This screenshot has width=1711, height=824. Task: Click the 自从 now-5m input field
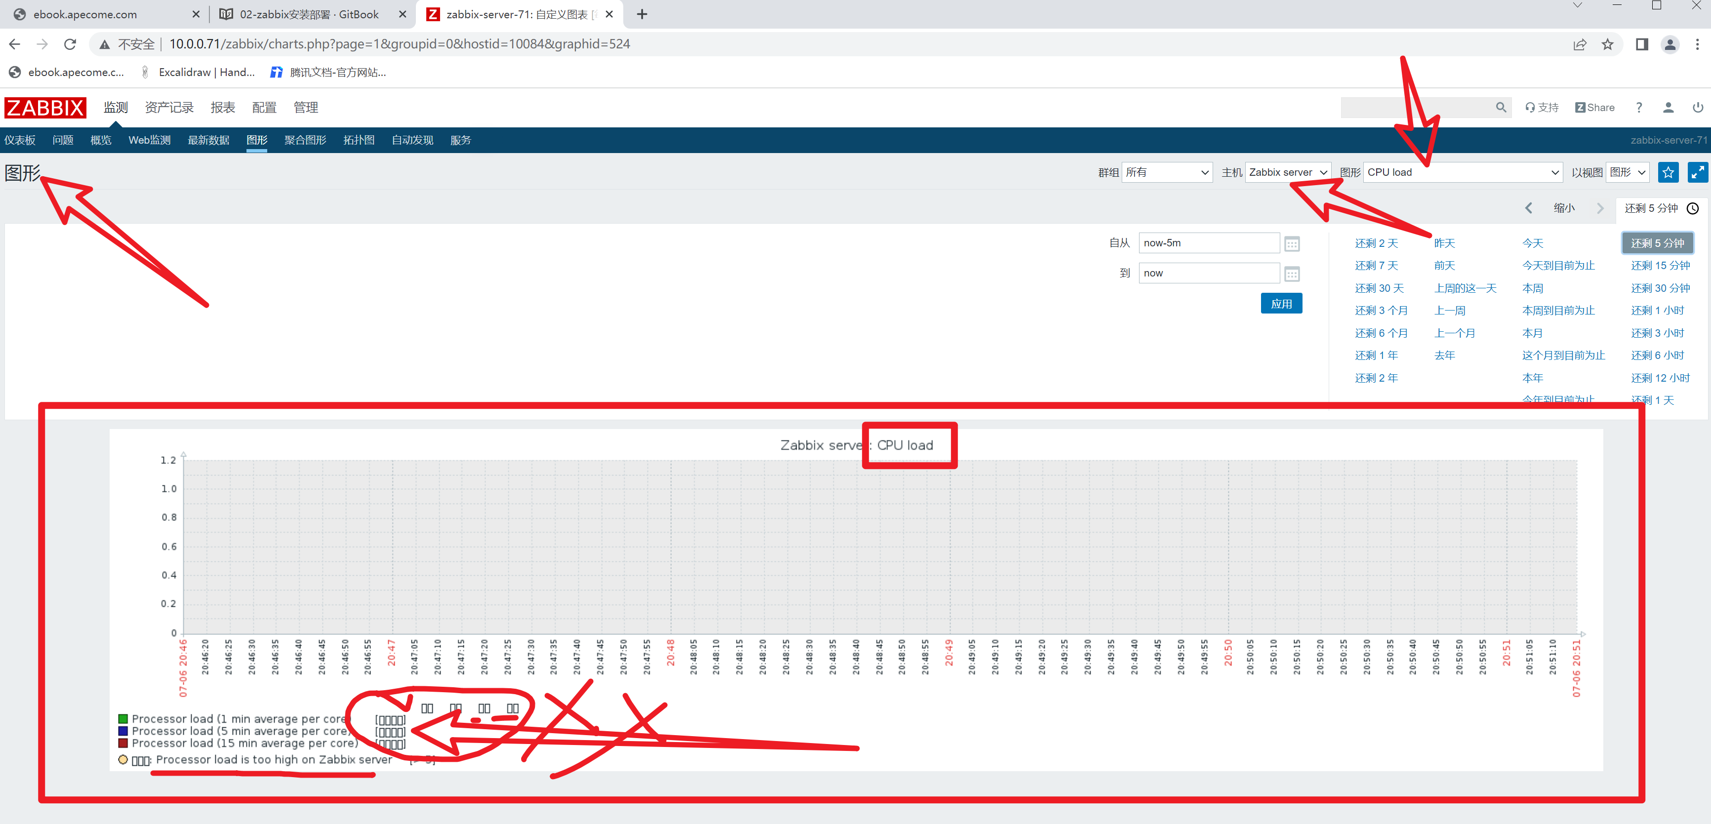pos(1209,243)
